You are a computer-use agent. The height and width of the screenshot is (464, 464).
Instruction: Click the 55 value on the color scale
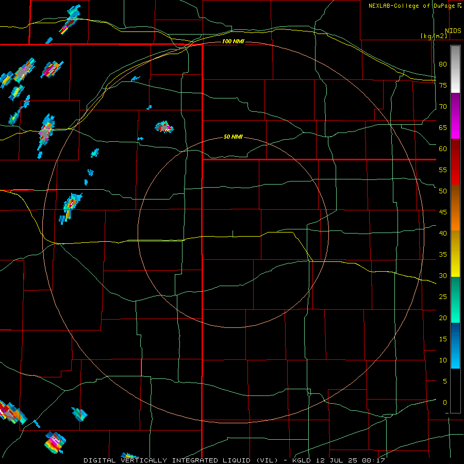[443, 170]
